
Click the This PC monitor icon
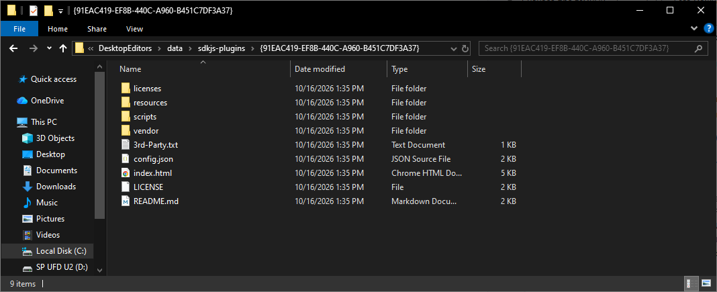pos(22,122)
